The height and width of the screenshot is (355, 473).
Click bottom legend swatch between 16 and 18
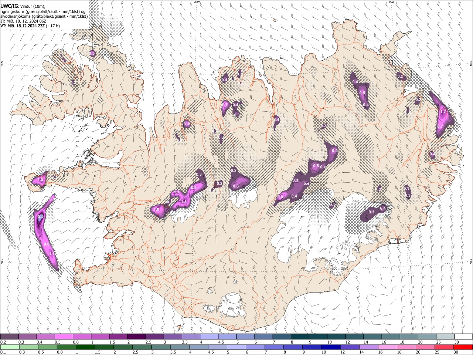387,347
